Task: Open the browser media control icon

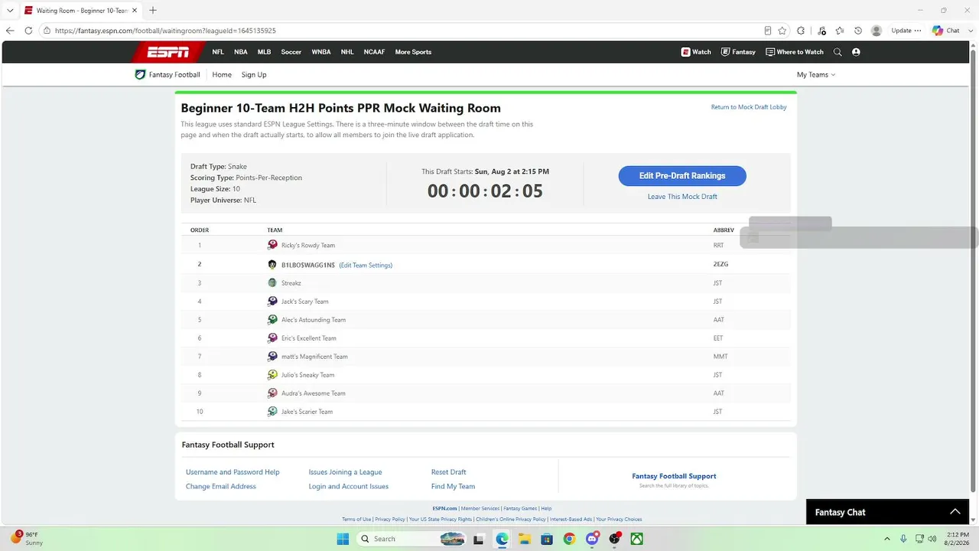Action: point(822,31)
